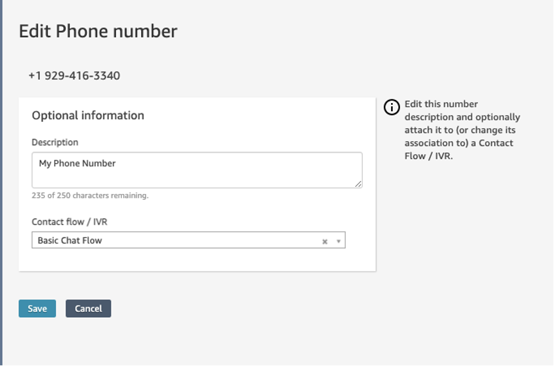Screen dimensions: 554x366
Task: Click the 'Basic Chat Flow' selected value text
Action: tap(70, 240)
